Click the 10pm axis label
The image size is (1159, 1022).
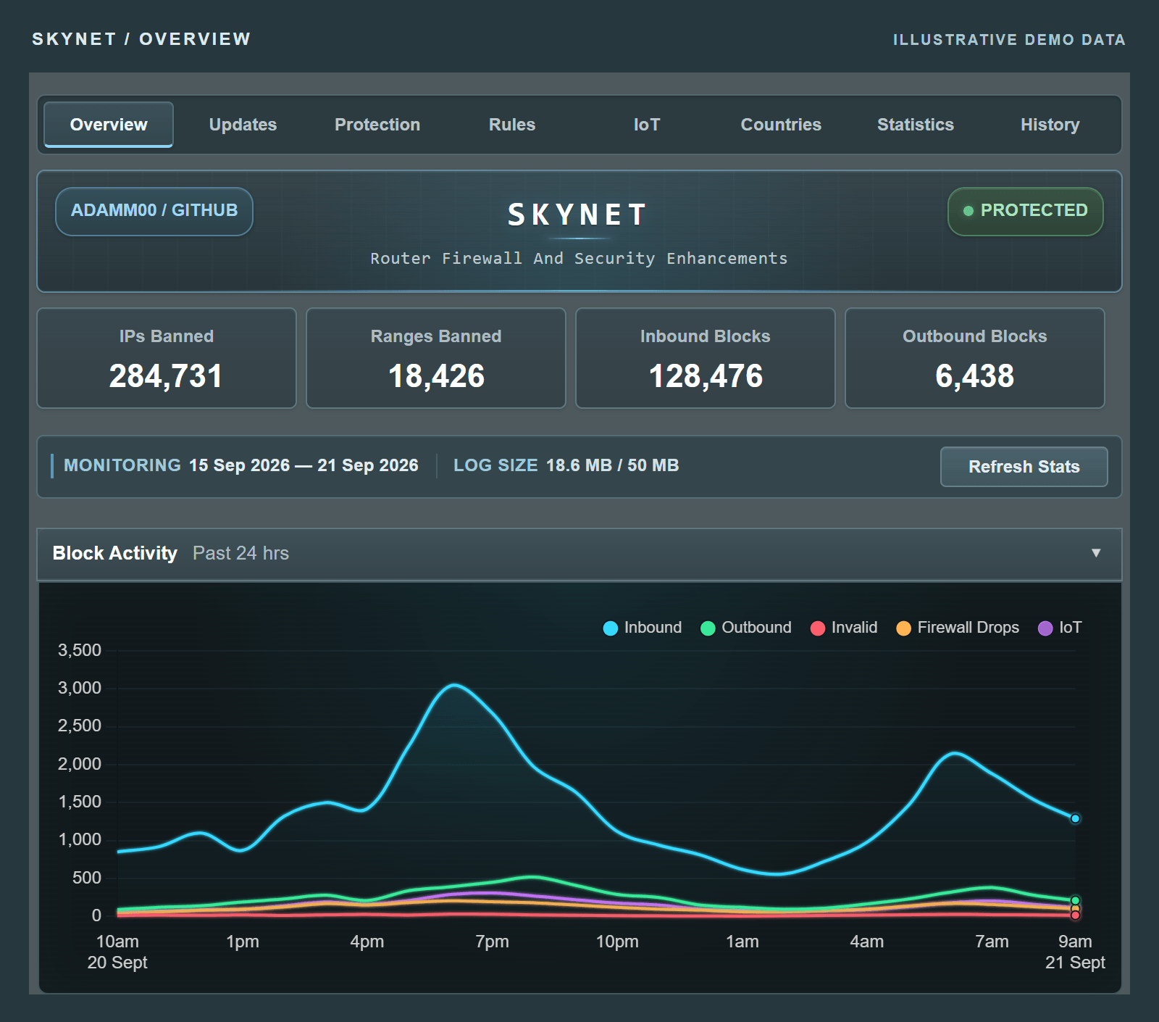[617, 942]
